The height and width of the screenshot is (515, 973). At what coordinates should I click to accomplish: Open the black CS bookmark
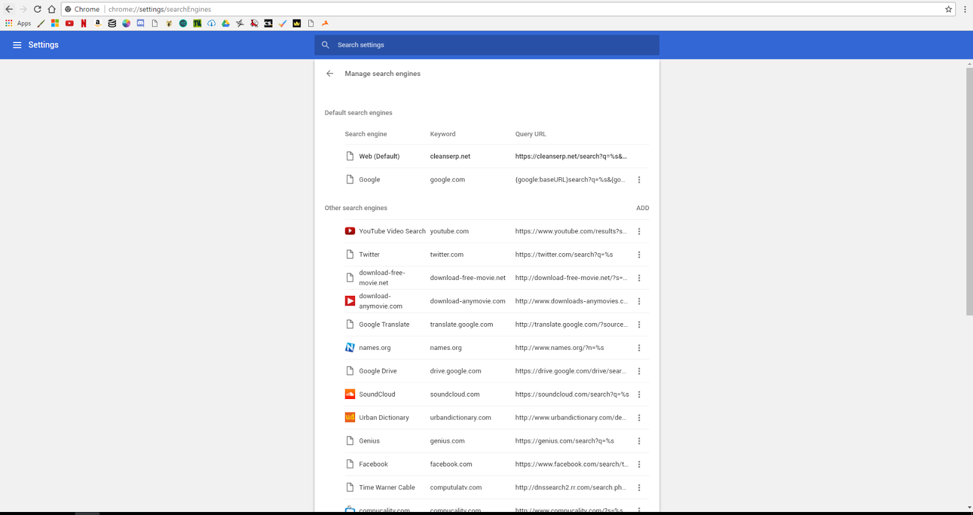click(268, 23)
